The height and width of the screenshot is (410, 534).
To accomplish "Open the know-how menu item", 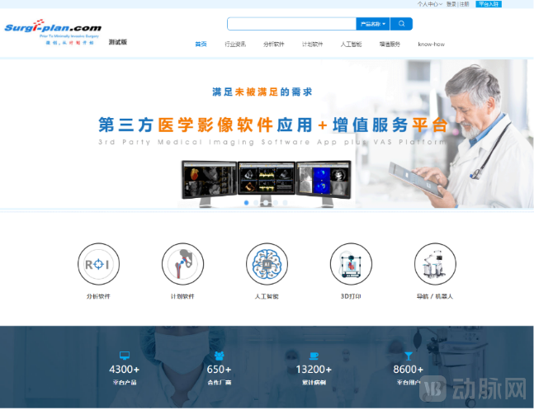I will [x=431, y=44].
